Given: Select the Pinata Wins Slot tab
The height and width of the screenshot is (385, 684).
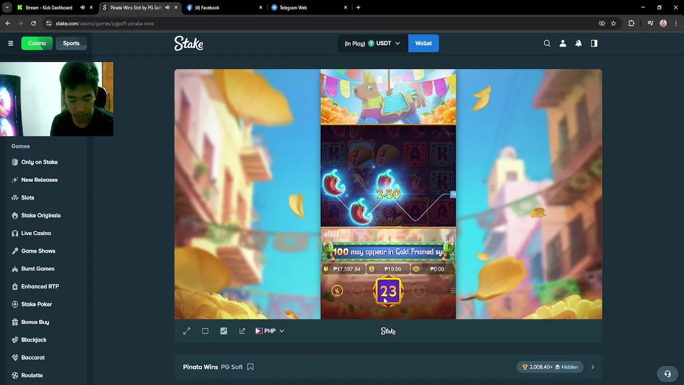Looking at the screenshot, I should (135, 7).
